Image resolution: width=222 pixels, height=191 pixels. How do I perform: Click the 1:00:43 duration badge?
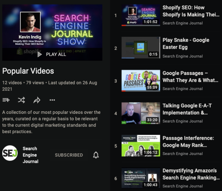pyautogui.click(x=151, y=185)
